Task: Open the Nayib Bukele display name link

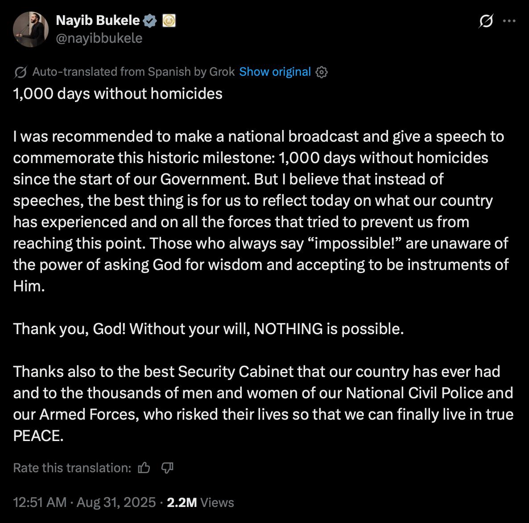Action: point(98,20)
